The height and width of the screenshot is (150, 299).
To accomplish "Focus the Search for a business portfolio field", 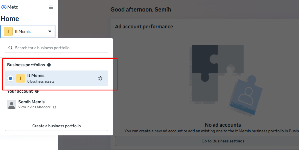I will pyautogui.click(x=59, y=48).
